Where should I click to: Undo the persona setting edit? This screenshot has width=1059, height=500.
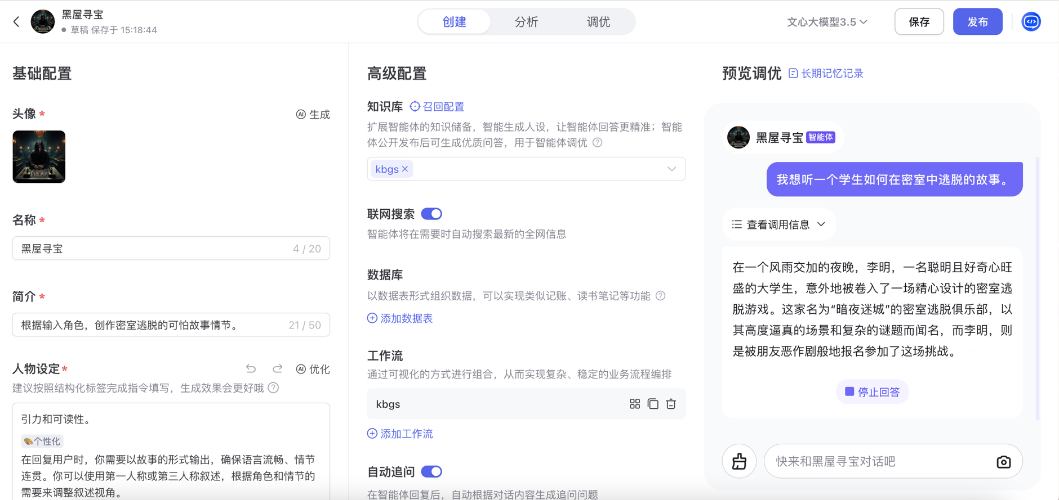(251, 369)
